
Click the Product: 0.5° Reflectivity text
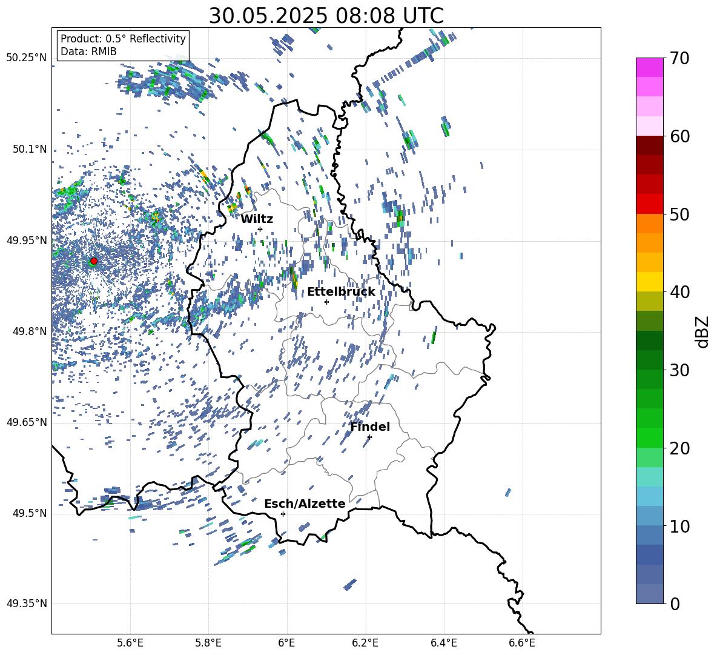coord(123,39)
